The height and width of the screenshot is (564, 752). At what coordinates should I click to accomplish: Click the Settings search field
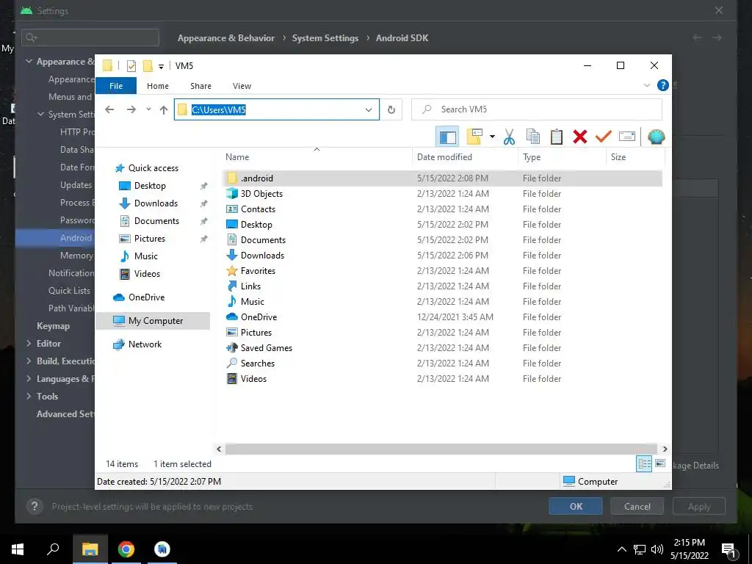tap(90, 37)
